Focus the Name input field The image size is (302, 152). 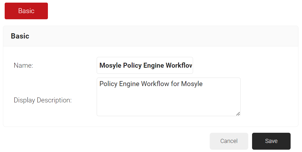[145, 65]
